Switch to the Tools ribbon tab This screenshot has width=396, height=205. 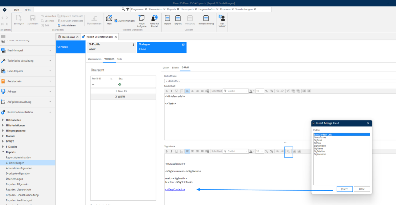tap(28, 10)
